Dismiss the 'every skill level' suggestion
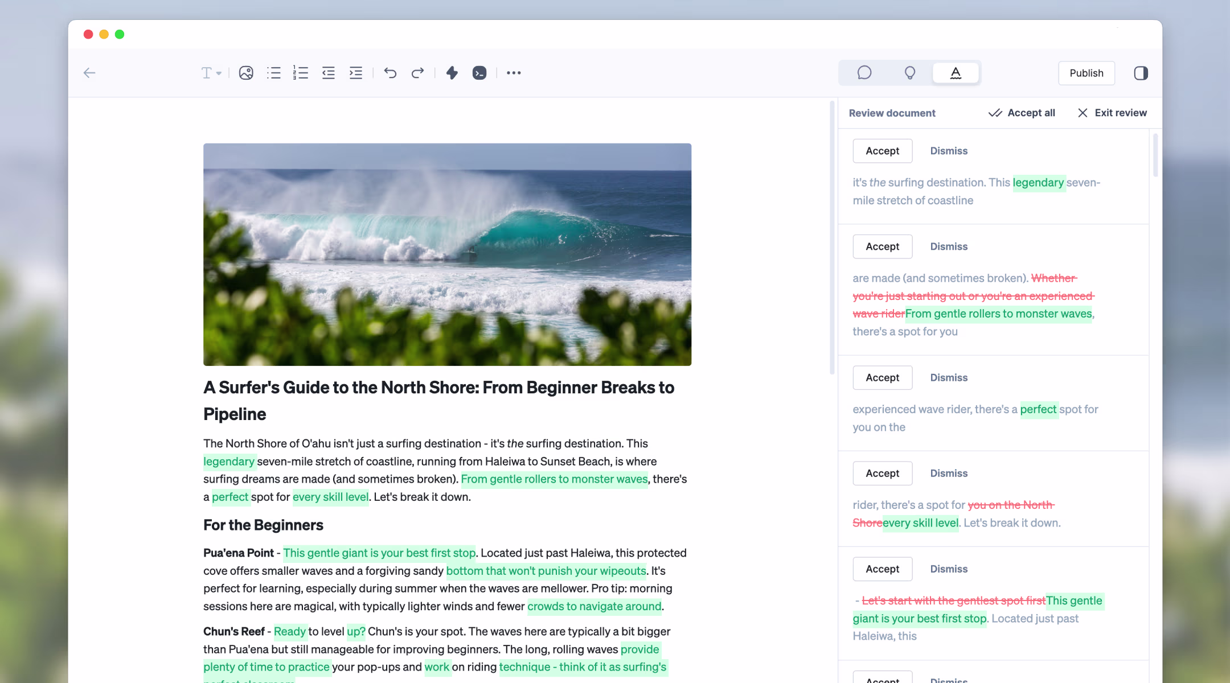Image resolution: width=1230 pixels, height=683 pixels. (949, 473)
